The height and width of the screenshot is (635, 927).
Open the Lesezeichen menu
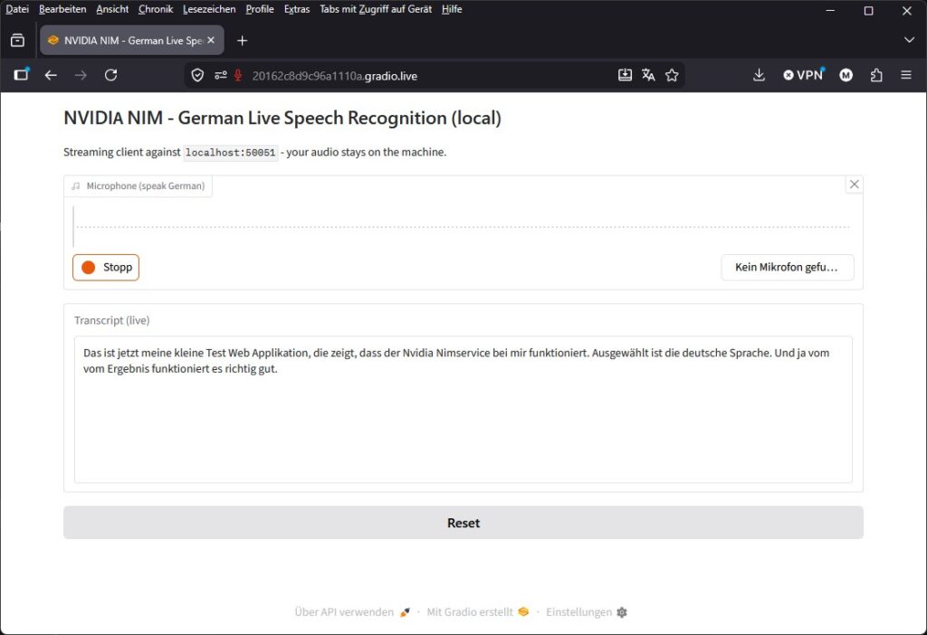pos(209,9)
